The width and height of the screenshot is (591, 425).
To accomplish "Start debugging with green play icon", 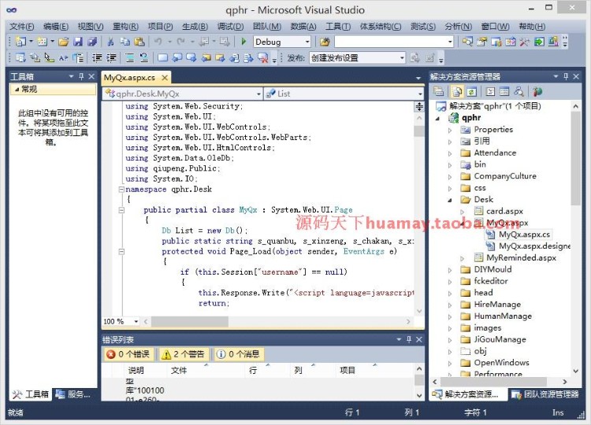I will coord(243,42).
